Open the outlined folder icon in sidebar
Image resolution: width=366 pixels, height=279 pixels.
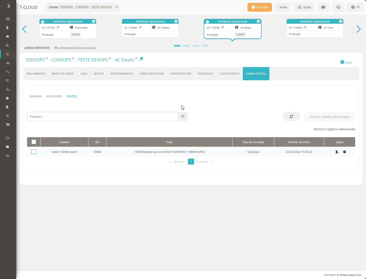coord(7,138)
